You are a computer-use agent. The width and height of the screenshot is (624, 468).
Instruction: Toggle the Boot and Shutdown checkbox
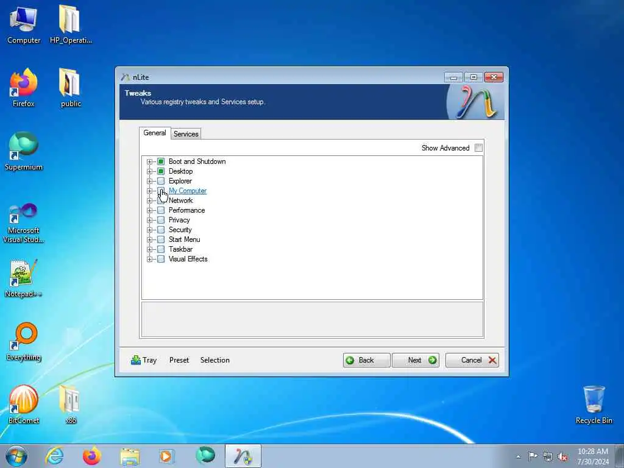coord(161,161)
